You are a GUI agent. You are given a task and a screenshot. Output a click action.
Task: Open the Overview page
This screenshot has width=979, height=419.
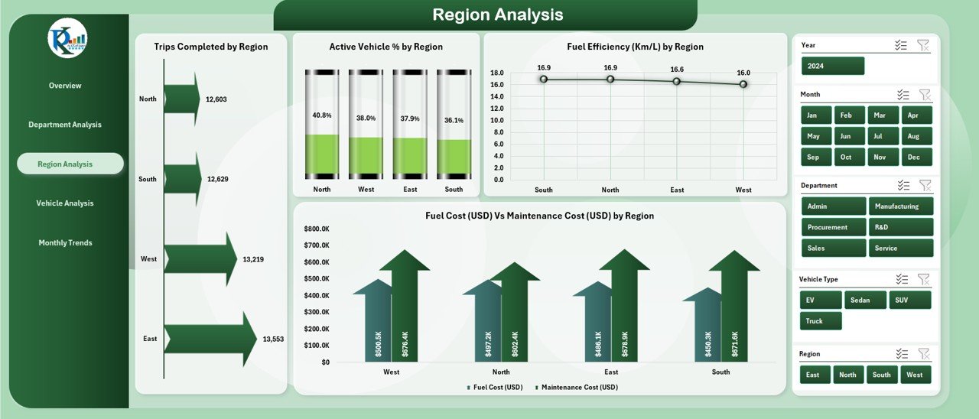(x=65, y=86)
